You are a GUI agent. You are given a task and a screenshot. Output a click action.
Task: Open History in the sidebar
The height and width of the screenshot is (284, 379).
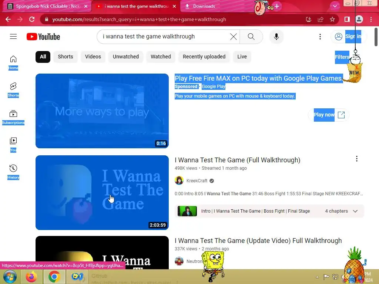pyautogui.click(x=13, y=172)
